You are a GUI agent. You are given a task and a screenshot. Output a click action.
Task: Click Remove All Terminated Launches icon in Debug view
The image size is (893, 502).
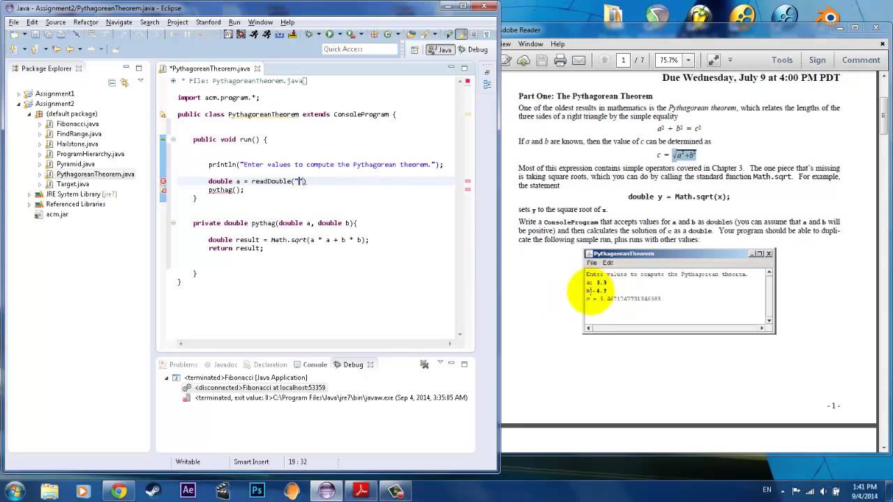(424, 364)
